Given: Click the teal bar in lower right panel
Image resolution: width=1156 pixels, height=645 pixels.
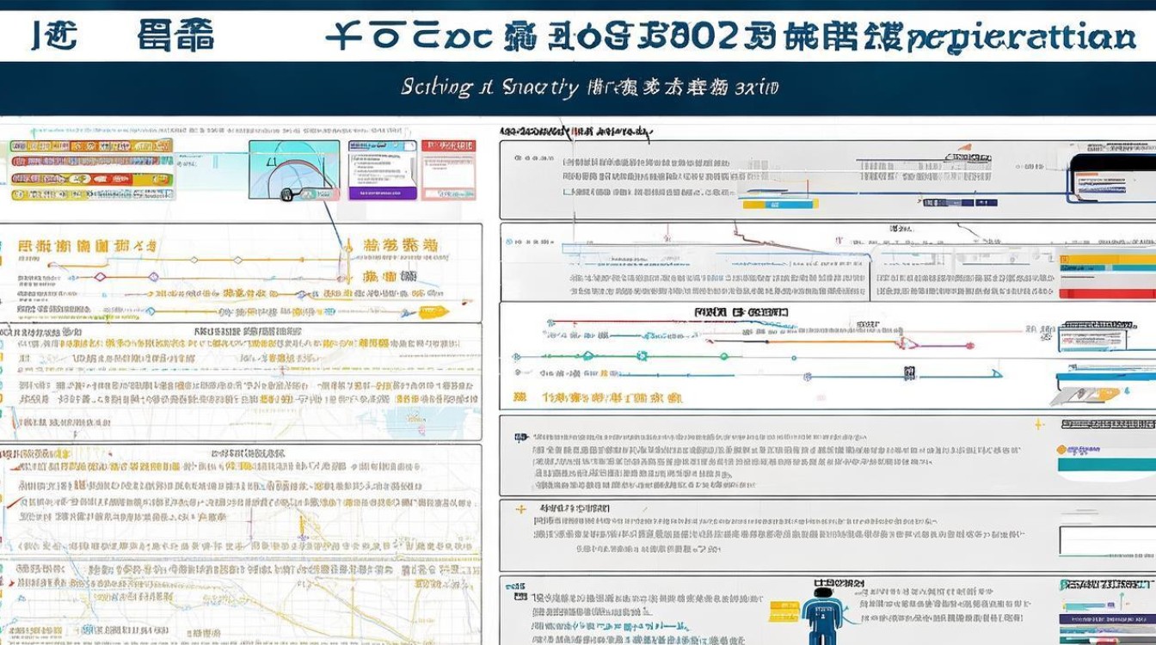Looking at the screenshot, I should click(1106, 464).
